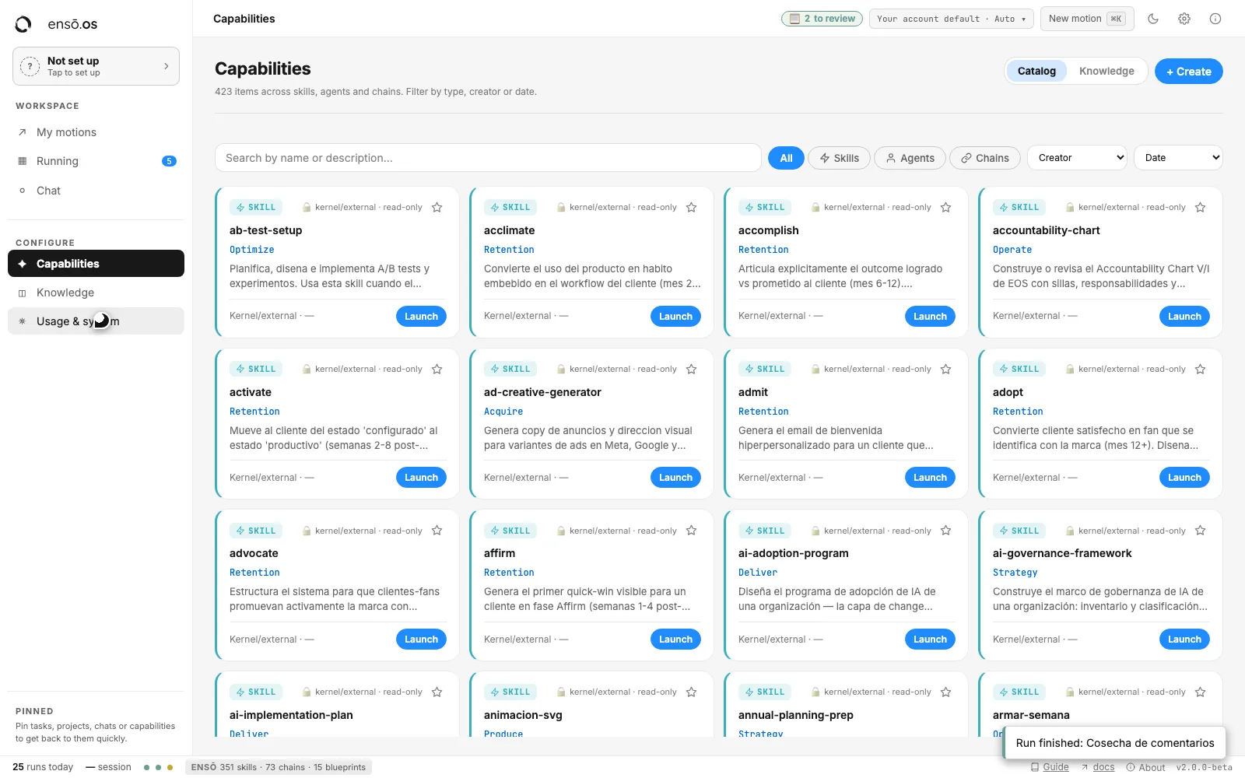This screenshot has height=778, width=1245.
Task: Star the ad-creative-generator skill
Action: coord(692,370)
